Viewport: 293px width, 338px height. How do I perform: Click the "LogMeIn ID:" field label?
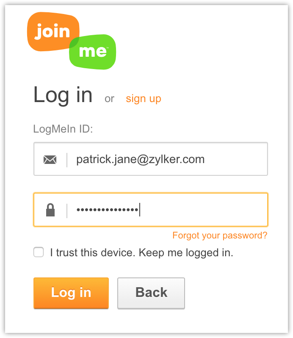point(63,129)
